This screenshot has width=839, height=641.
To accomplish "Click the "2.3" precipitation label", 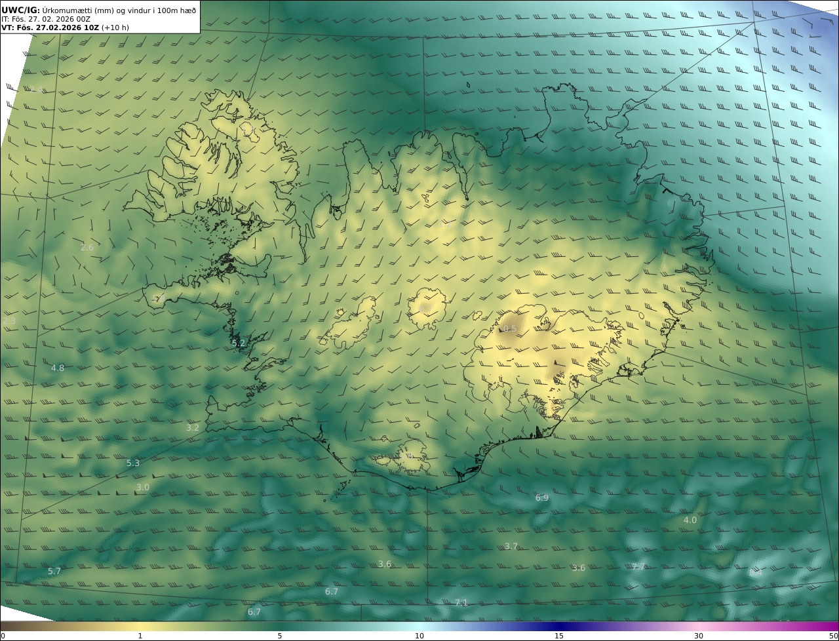I will coord(9,320).
